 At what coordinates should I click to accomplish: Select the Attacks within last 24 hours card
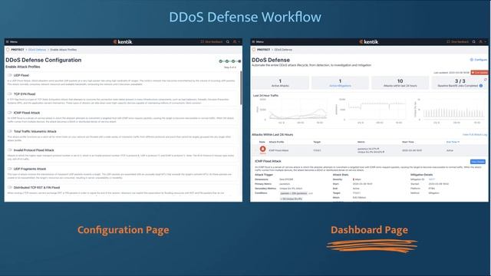tap(400, 83)
